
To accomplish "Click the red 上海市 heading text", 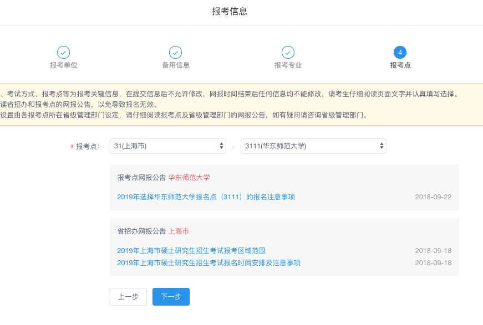I will [x=179, y=231].
